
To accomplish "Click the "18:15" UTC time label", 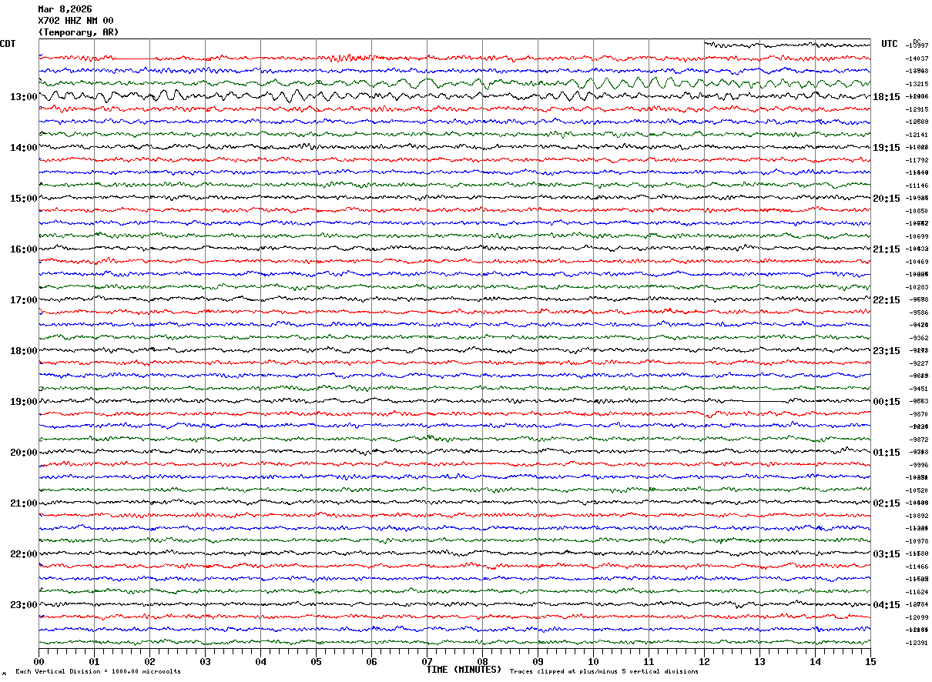I will click(x=887, y=97).
